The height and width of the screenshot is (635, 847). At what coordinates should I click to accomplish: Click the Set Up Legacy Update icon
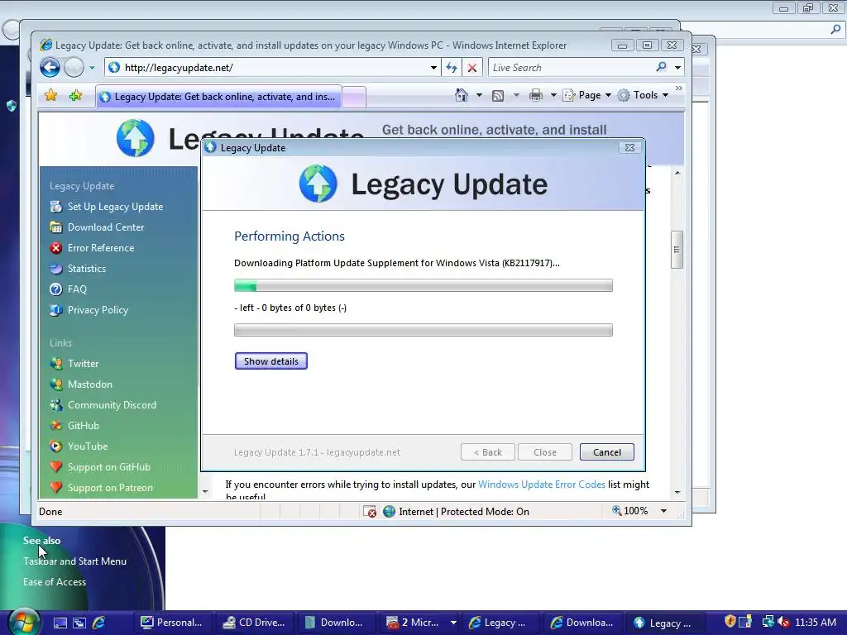(55, 206)
